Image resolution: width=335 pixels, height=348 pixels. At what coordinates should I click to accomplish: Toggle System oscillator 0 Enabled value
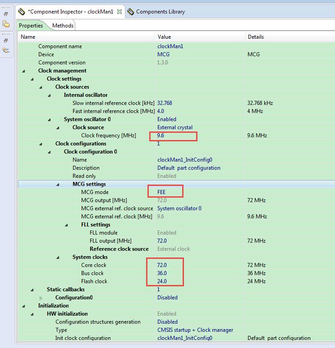coord(167,119)
